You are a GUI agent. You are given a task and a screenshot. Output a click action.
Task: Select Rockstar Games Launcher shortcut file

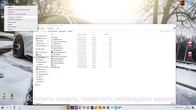[59, 57]
